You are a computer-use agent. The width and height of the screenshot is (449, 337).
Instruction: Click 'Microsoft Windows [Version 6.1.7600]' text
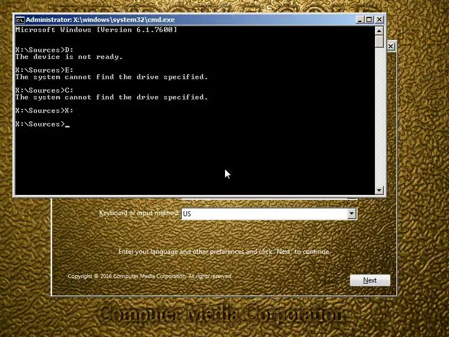click(96, 30)
